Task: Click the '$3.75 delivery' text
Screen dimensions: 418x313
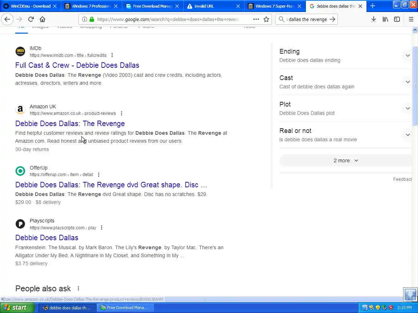Action: tap(31, 263)
